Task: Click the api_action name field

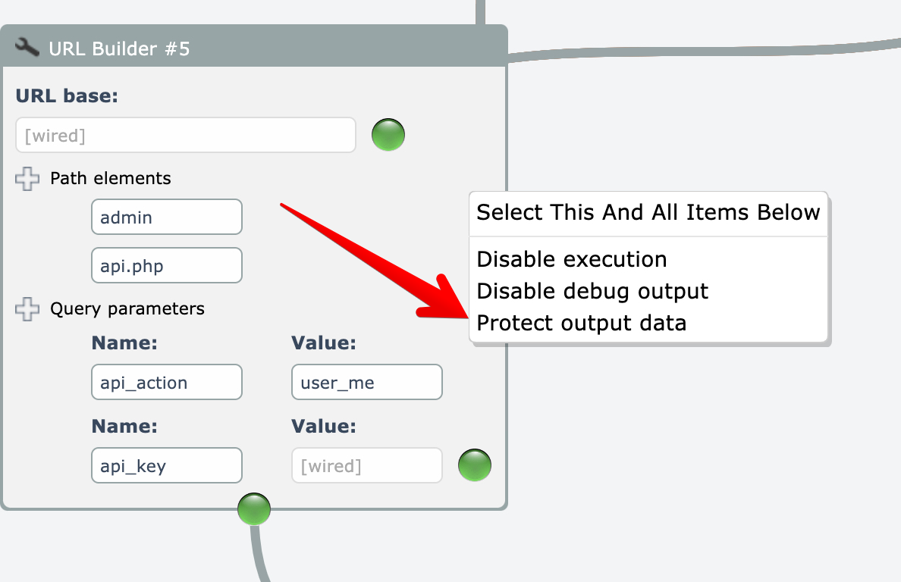Action: [166, 383]
